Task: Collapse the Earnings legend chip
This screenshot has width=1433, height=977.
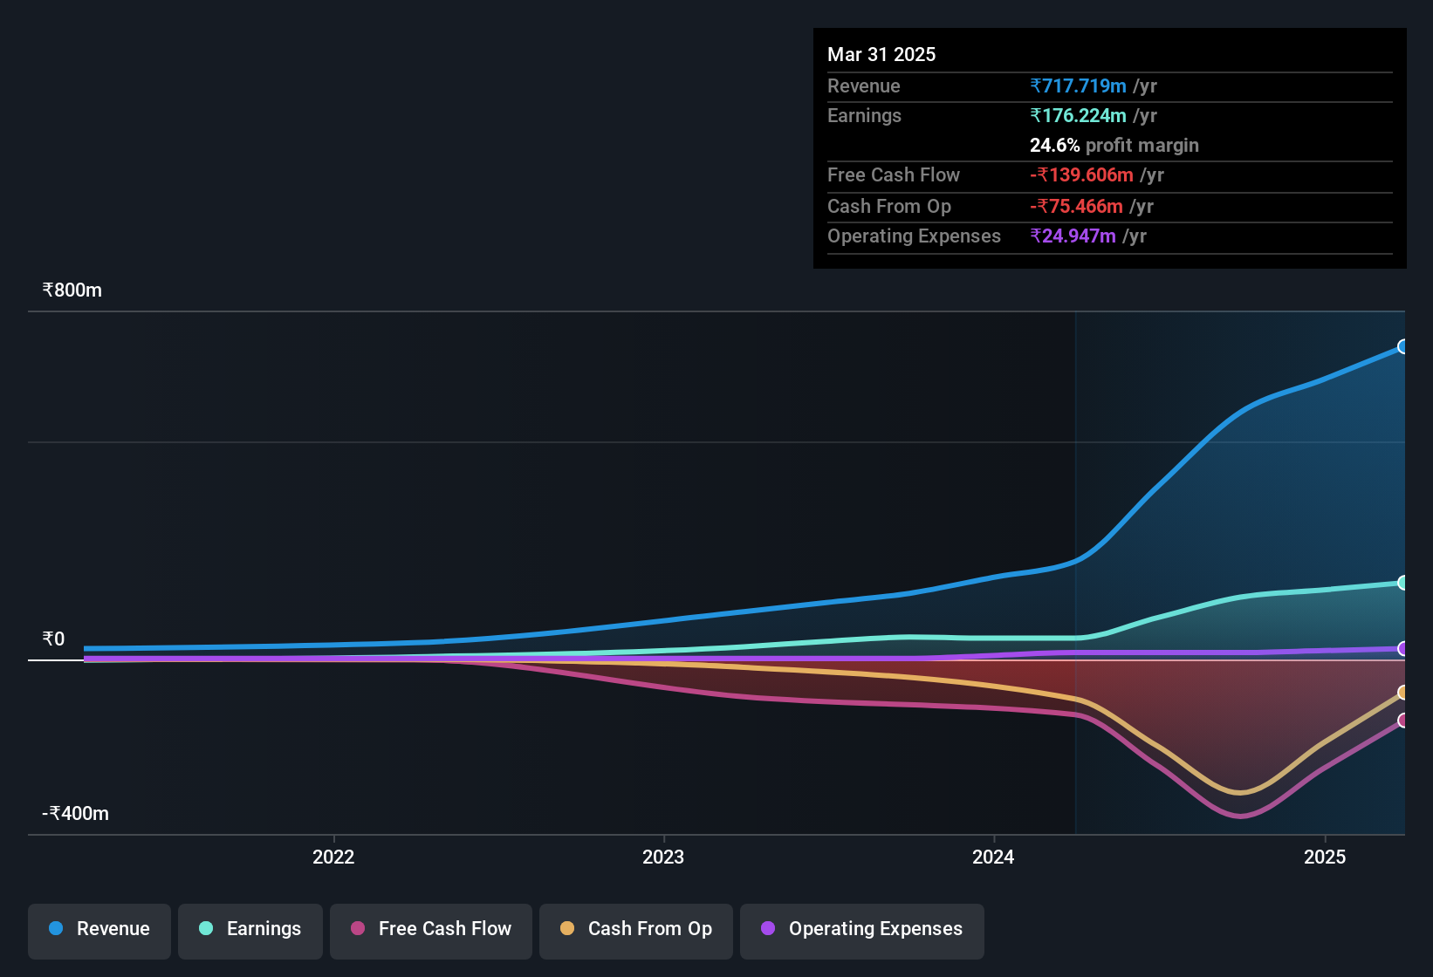Action: (x=250, y=929)
